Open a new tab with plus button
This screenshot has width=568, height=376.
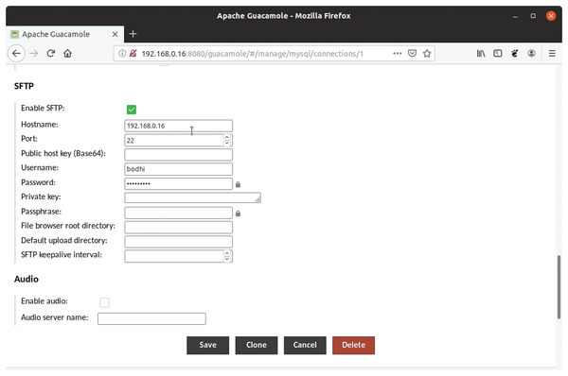133,34
